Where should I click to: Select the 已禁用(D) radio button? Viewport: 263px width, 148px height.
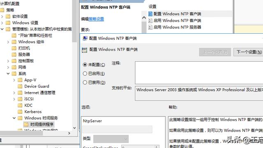pyautogui.click(x=85, y=82)
